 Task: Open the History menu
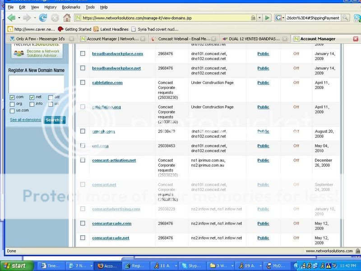pyautogui.click(x=51, y=7)
